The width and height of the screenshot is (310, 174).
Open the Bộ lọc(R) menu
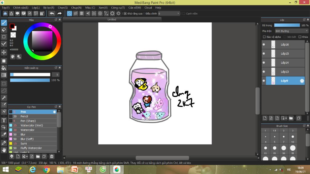pyautogui.click(x=49, y=8)
